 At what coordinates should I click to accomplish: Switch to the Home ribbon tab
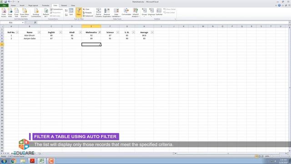(x=13, y=5)
